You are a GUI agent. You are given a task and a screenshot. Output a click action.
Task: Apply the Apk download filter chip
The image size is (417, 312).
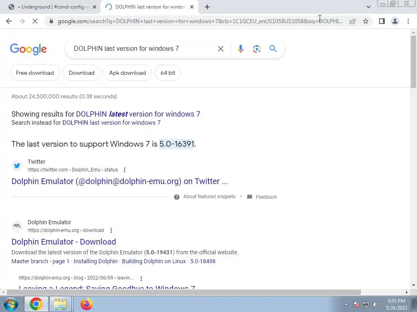pos(127,73)
